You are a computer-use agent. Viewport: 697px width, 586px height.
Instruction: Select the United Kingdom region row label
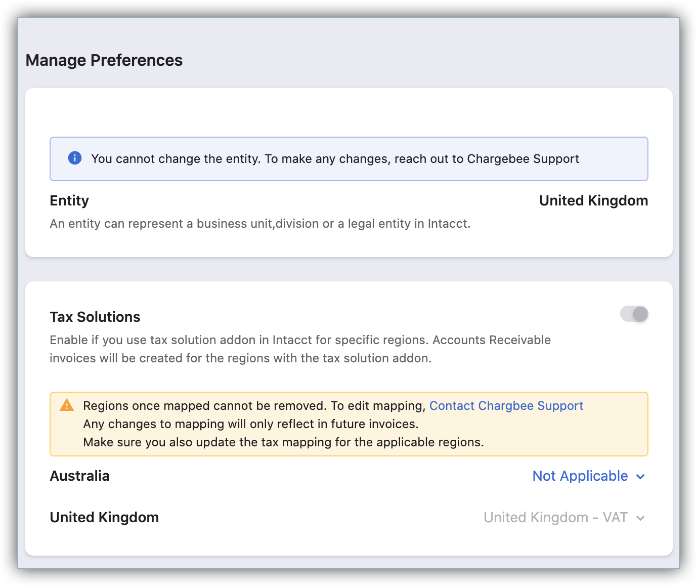coord(104,518)
